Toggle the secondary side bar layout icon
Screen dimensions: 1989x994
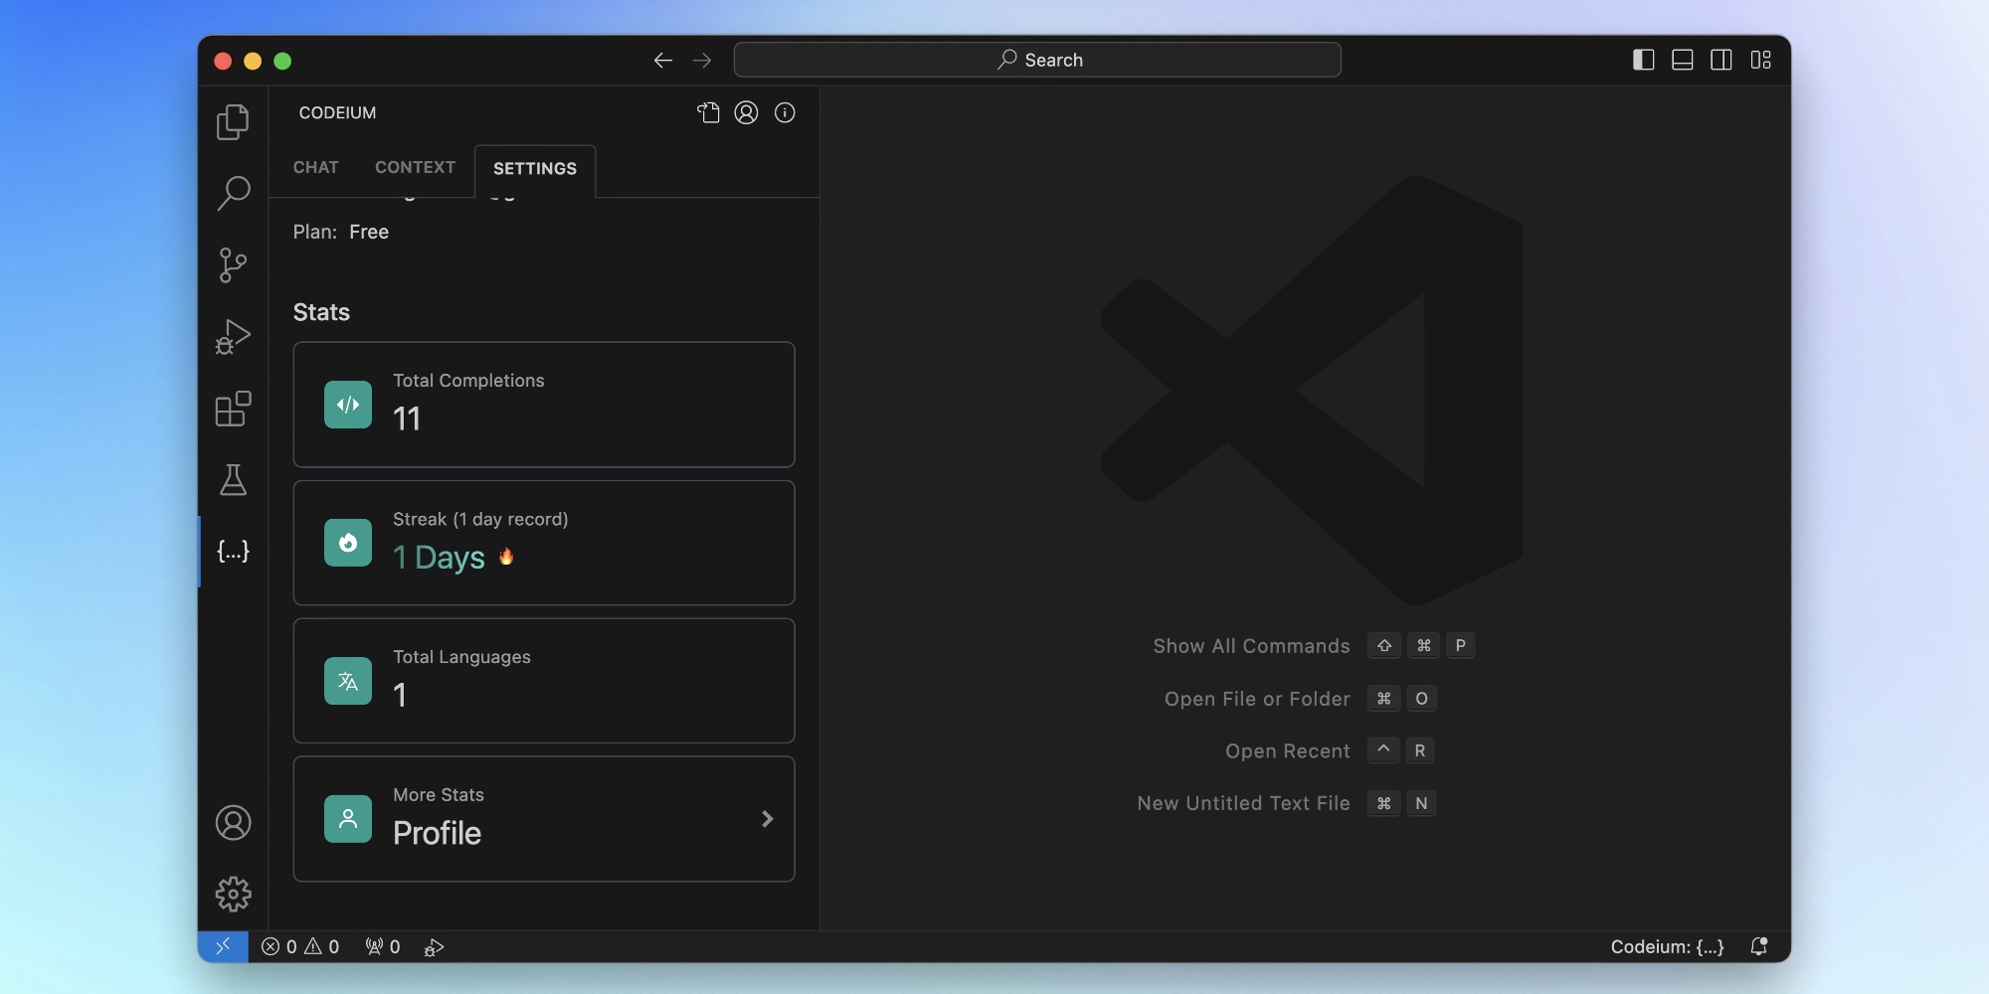pyautogui.click(x=1721, y=61)
